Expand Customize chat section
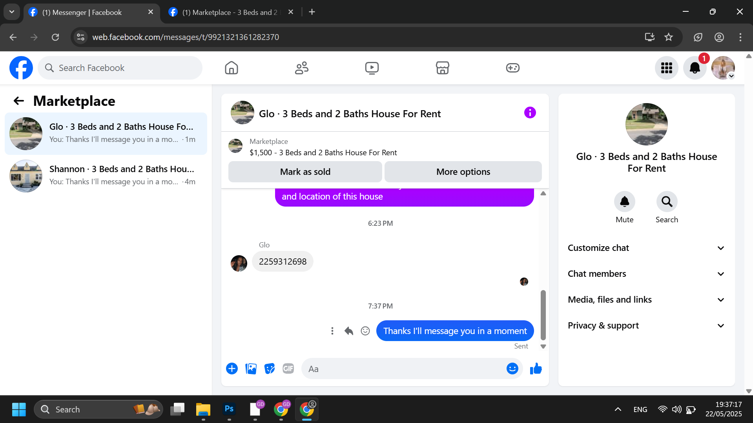 tap(646, 248)
